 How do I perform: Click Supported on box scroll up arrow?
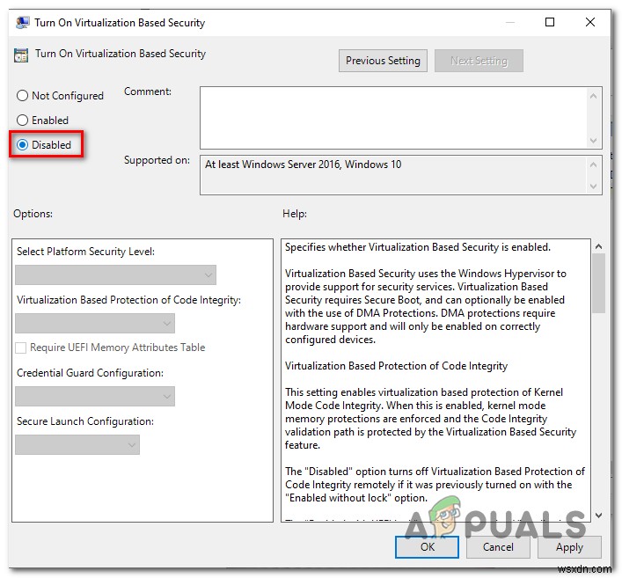click(x=594, y=165)
